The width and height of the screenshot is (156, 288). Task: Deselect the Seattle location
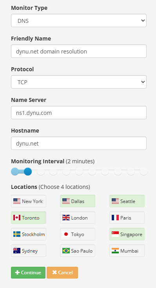click(x=127, y=201)
